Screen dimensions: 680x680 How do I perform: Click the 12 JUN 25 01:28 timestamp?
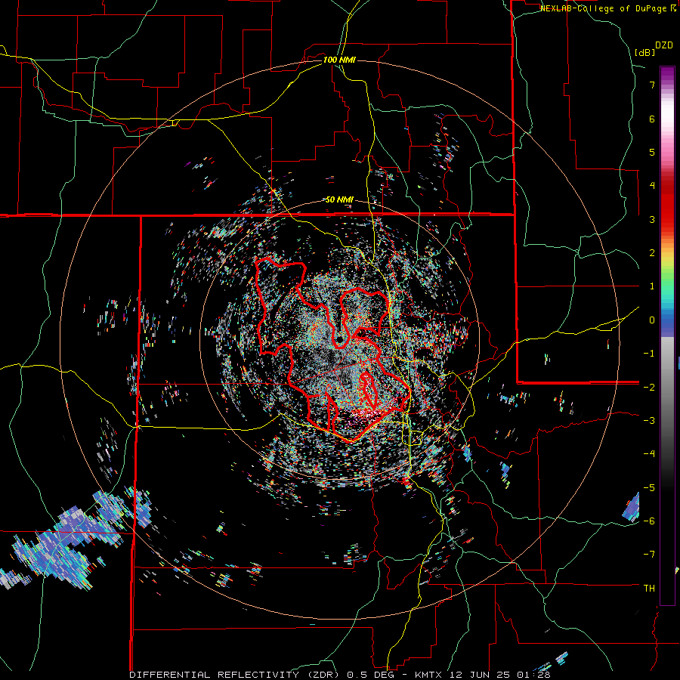(499, 675)
